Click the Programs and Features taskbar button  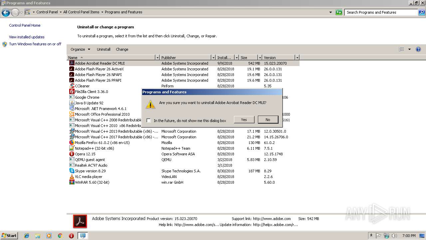click(83, 236)
